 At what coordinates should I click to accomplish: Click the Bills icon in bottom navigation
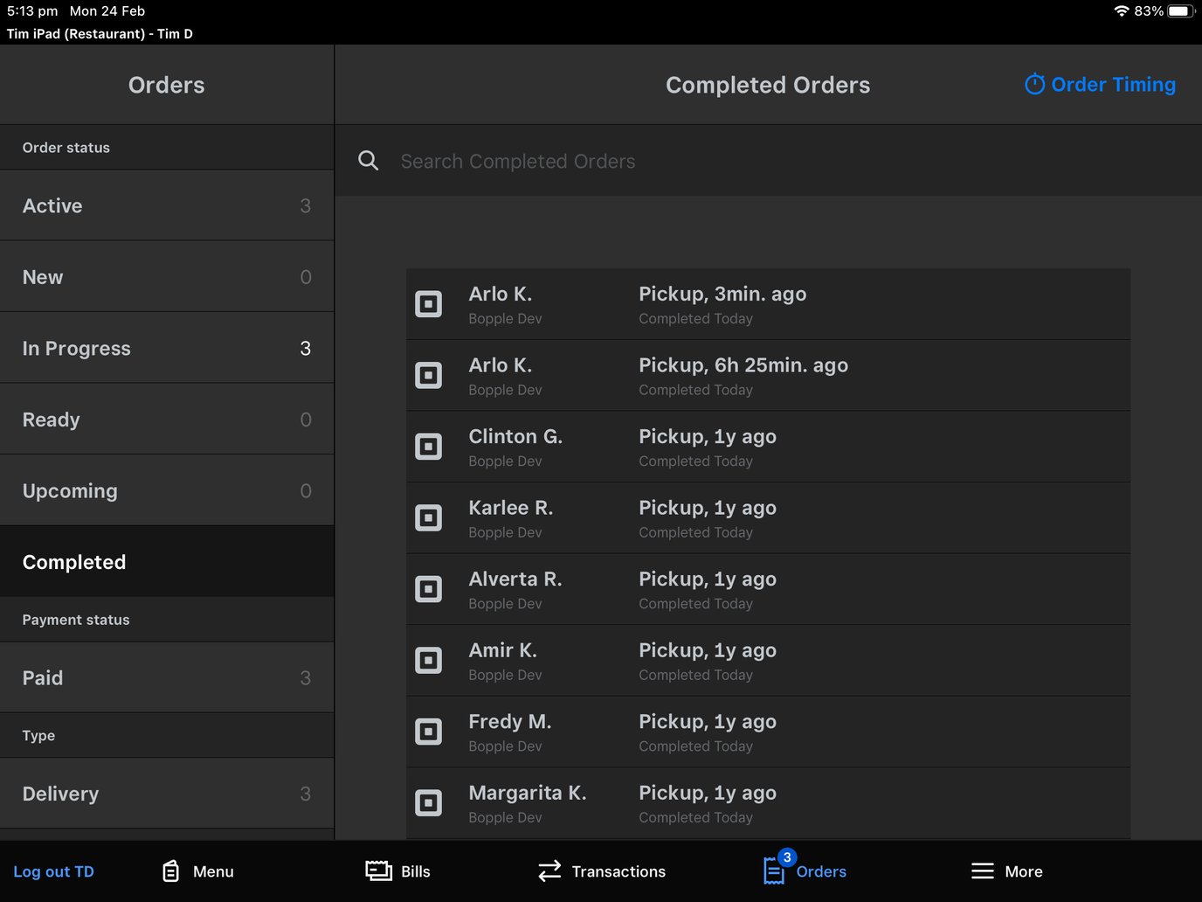(377, 871)
